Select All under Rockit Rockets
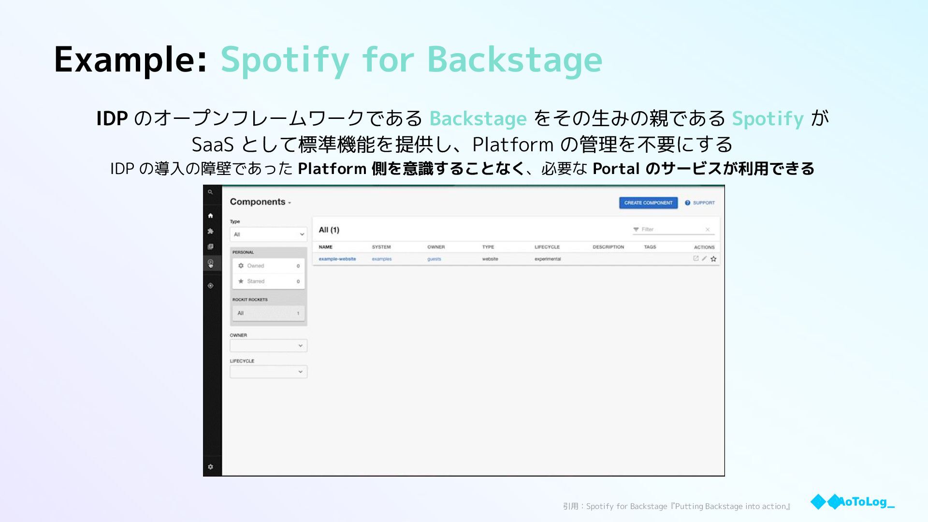 click(268, 313)
